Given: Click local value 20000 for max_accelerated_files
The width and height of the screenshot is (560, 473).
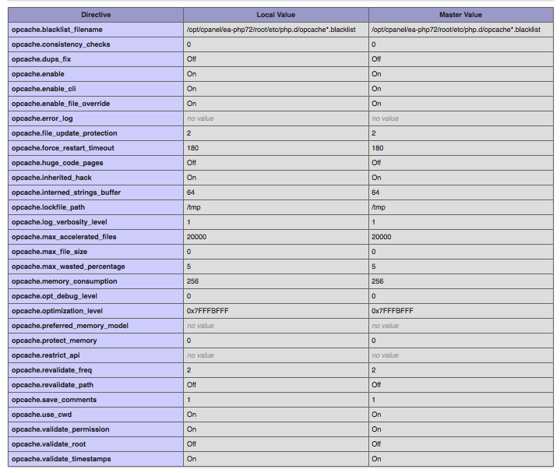Looking at the screenshot, I should [x=196, y=237].
